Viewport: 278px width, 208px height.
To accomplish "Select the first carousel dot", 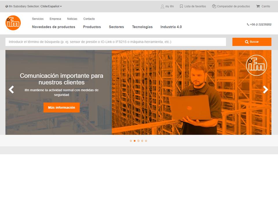I will 131,141.
